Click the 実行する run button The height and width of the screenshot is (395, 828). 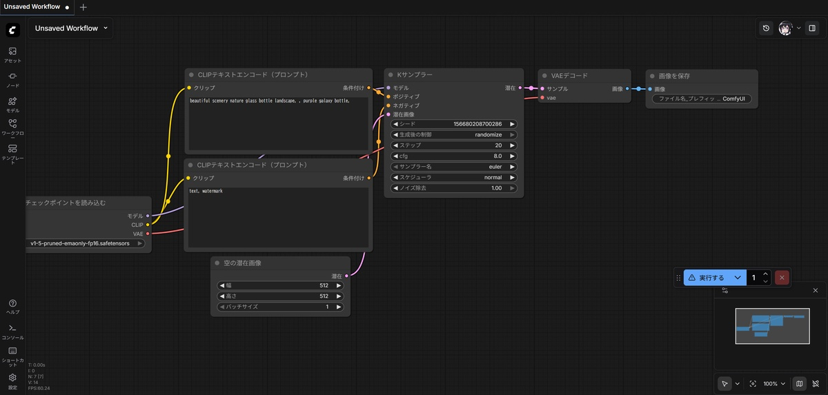707,277
